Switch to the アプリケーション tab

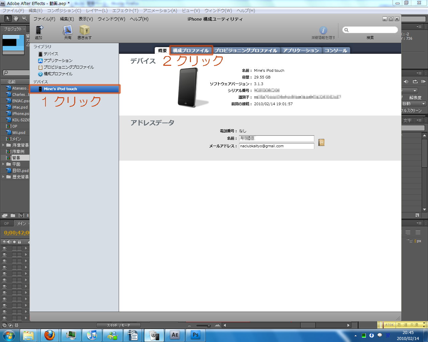(301, 50)
